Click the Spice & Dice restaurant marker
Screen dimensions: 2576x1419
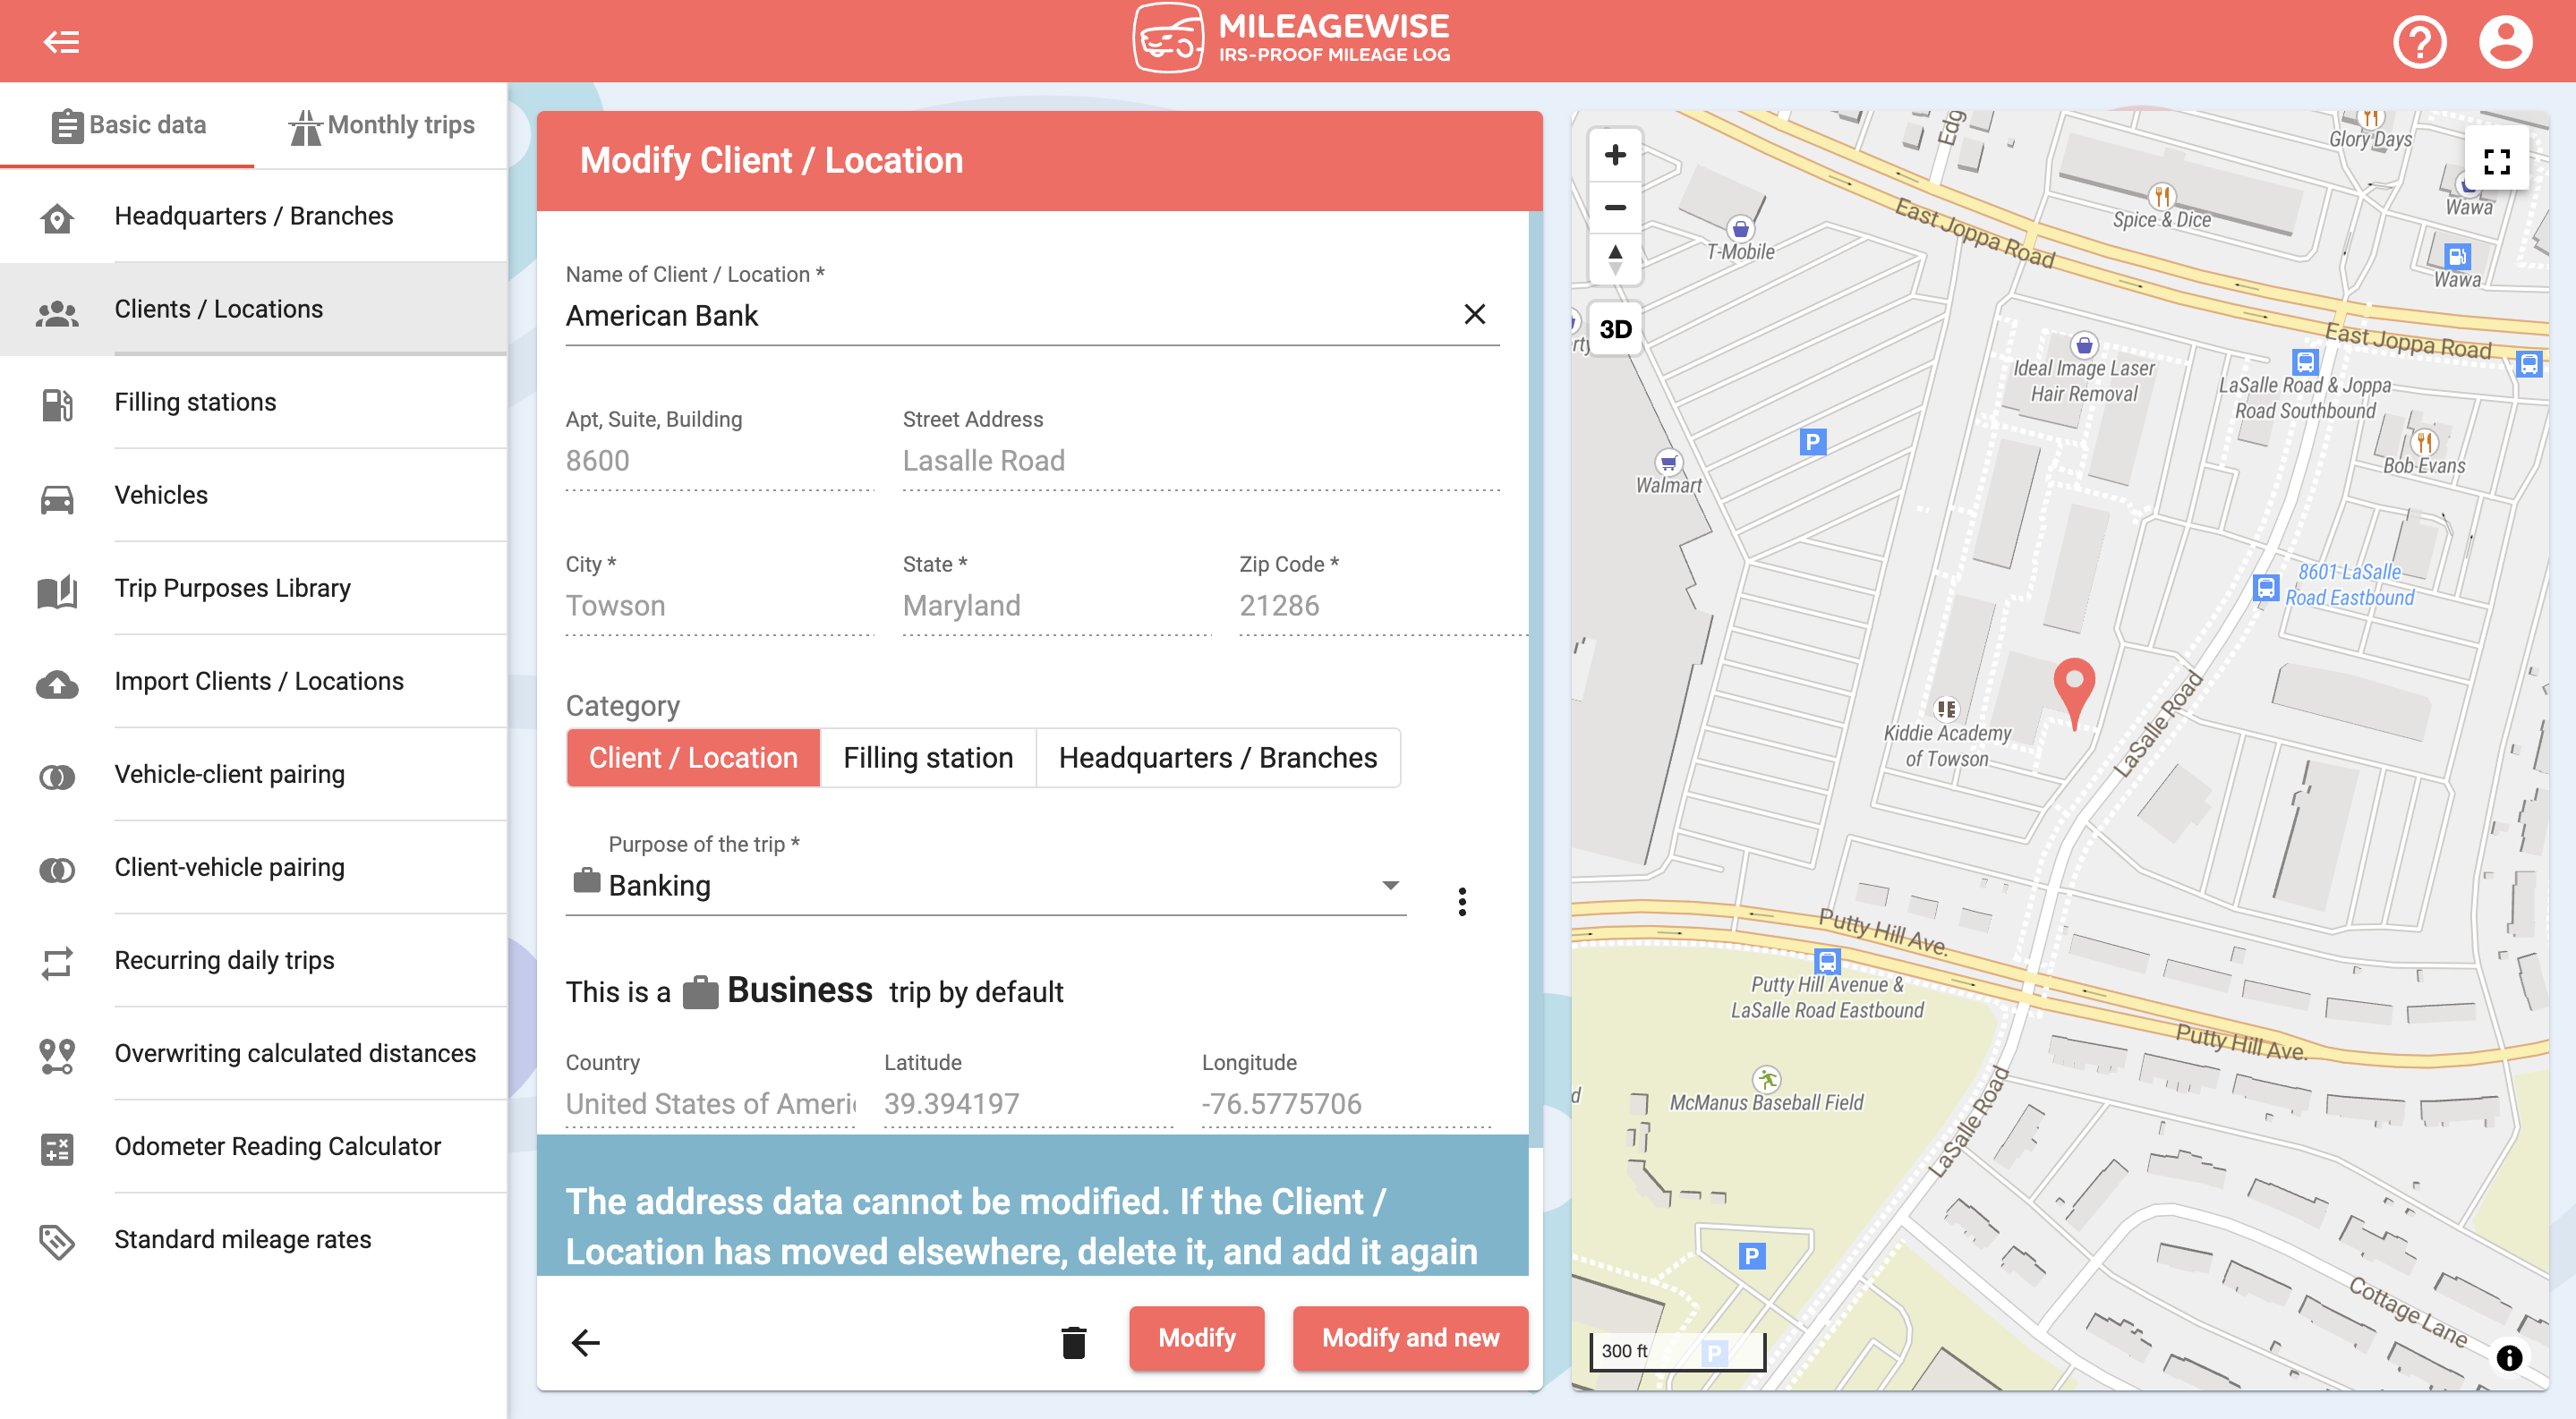click(2162, 196)
